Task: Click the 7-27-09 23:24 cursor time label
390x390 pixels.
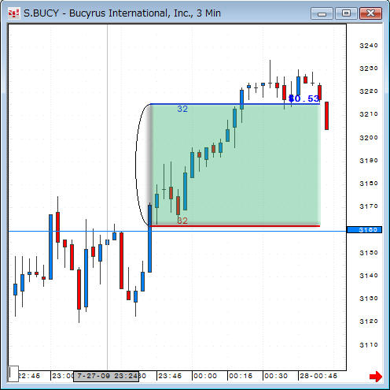Action: click(106, 376)
